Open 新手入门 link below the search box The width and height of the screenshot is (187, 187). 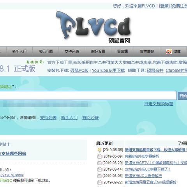[x=69, y=118]
